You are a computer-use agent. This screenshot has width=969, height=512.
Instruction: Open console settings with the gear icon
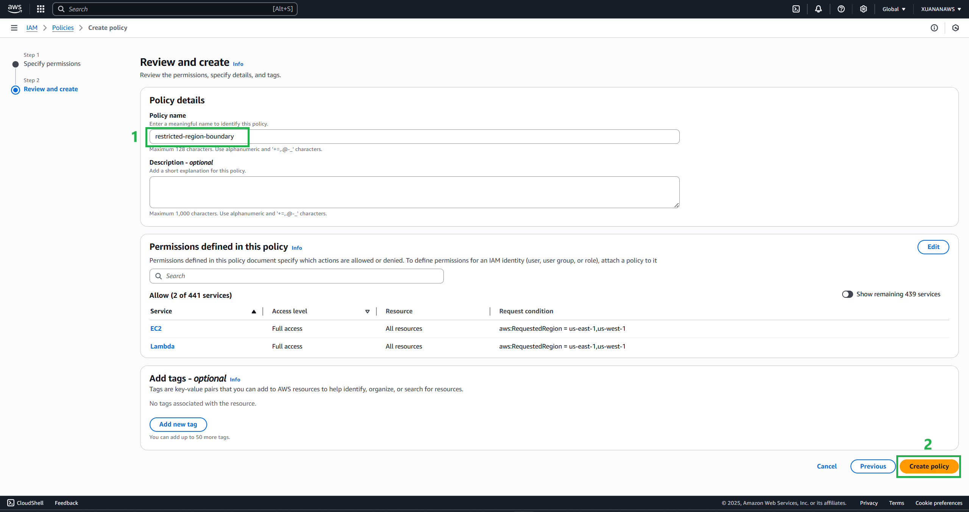[x=863, y=9]
